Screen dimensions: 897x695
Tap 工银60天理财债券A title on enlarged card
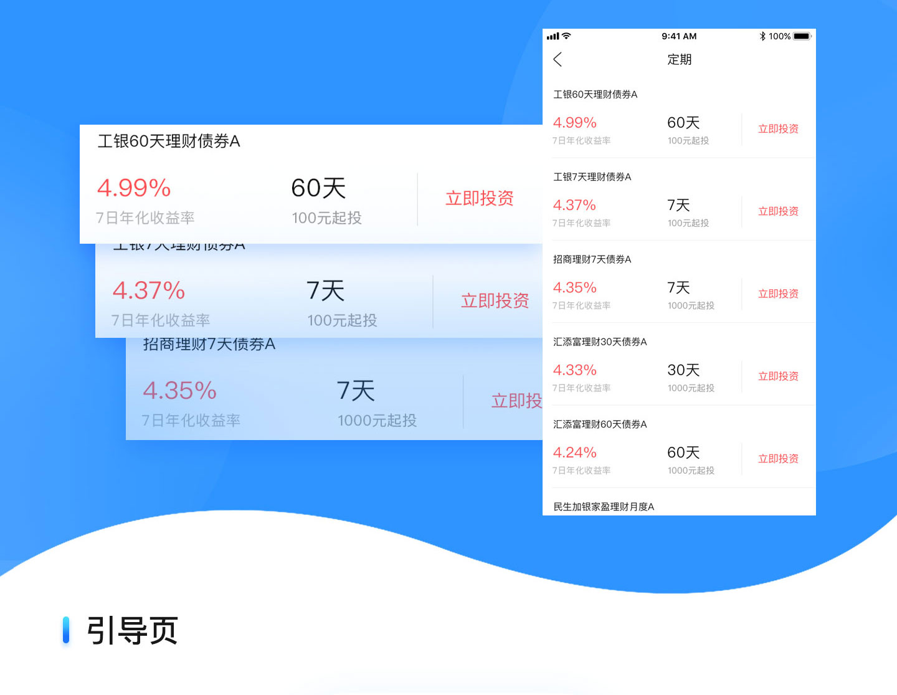pyautogui.click(x=169, y=141)
